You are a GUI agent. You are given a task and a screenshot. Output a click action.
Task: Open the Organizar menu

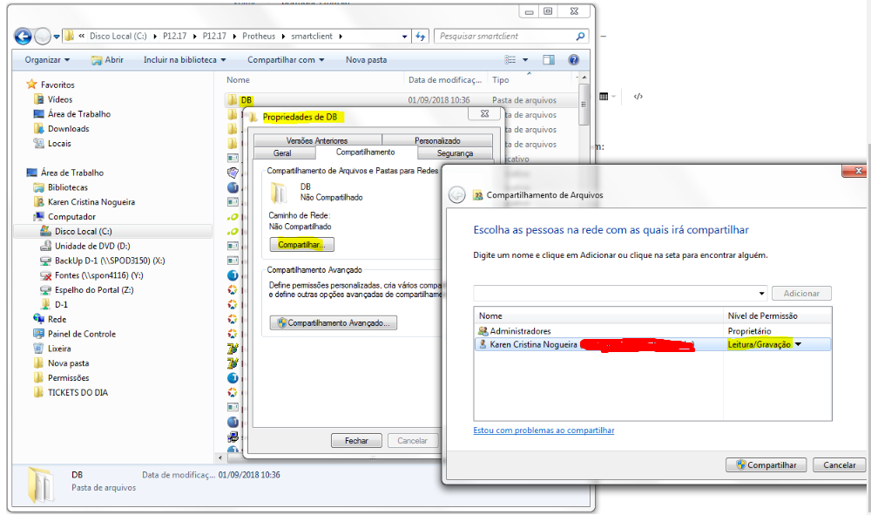pos(47,59)
